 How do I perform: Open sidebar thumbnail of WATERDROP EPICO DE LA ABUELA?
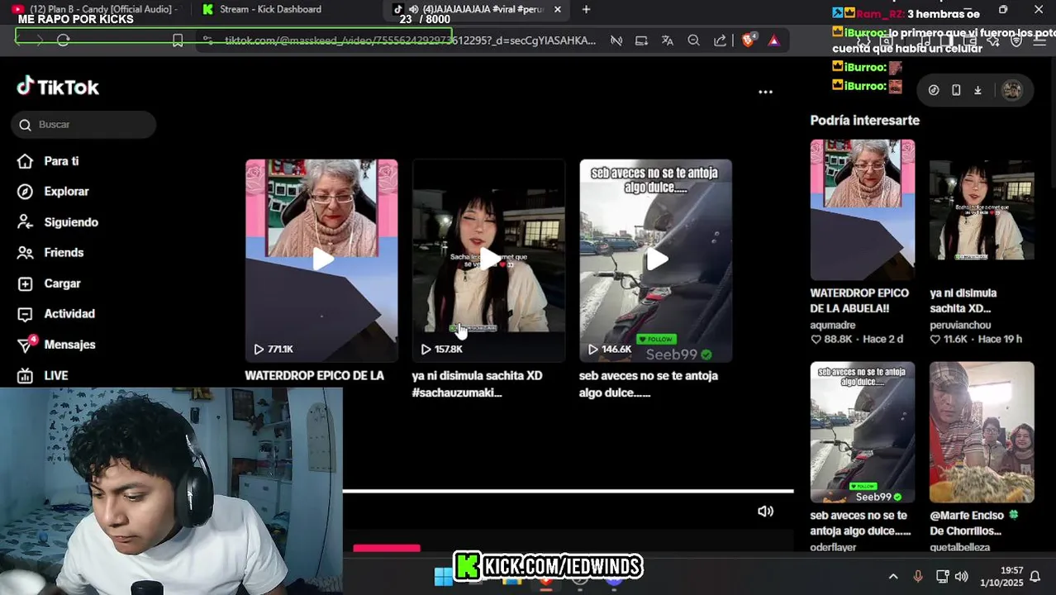coord(862,210)
